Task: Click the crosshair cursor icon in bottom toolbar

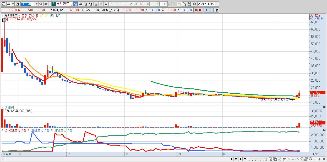Action: pos(284,159)
